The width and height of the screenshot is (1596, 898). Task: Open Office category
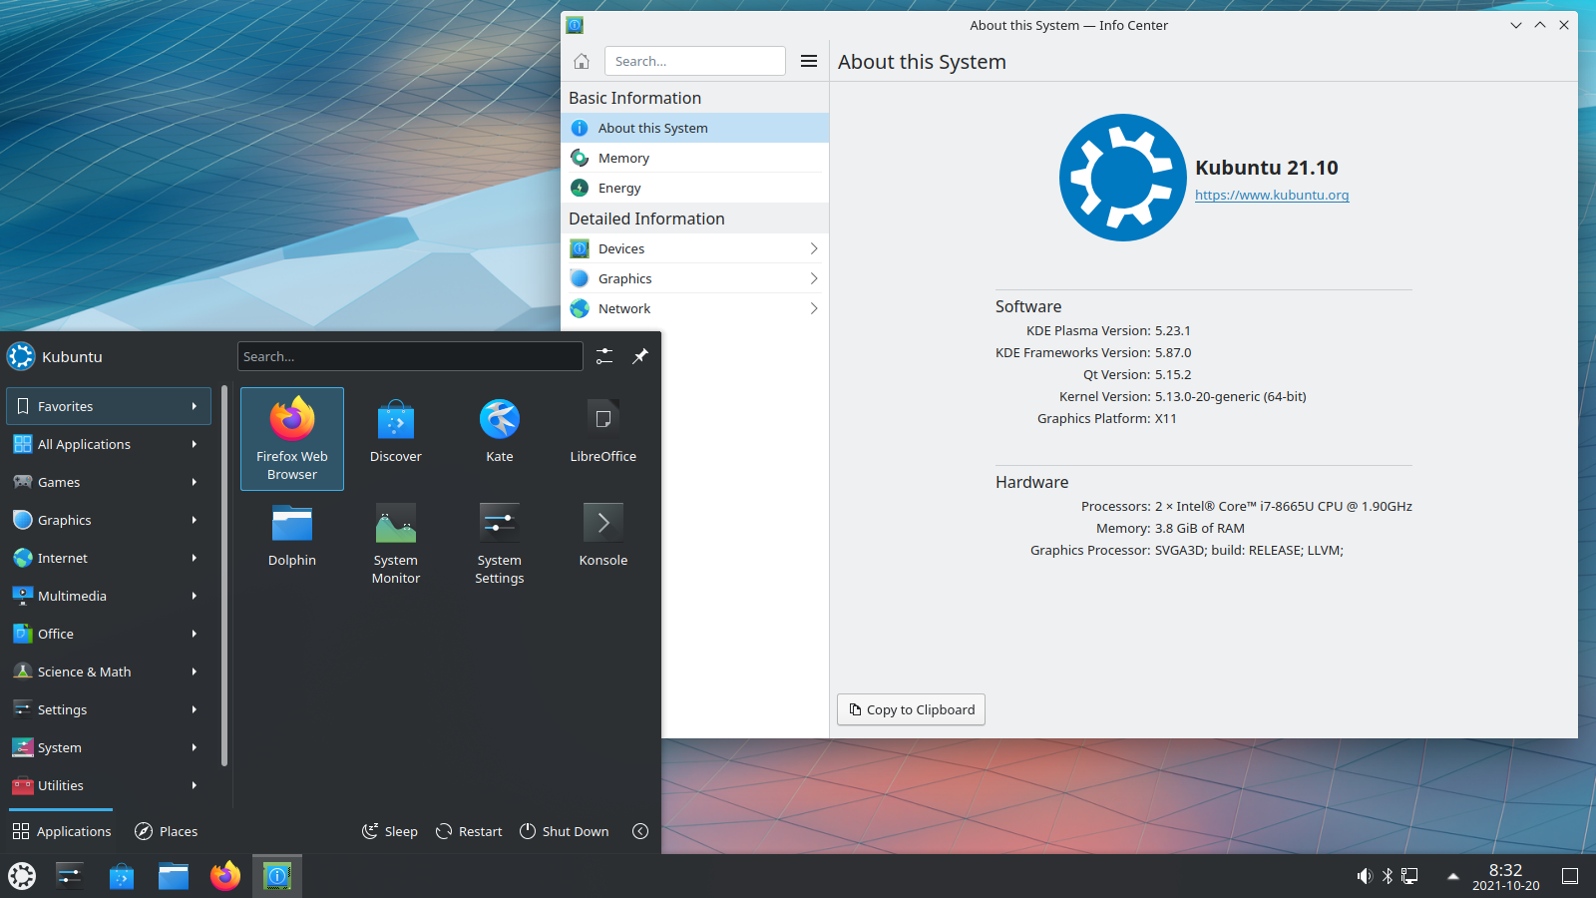click(108, 634)
